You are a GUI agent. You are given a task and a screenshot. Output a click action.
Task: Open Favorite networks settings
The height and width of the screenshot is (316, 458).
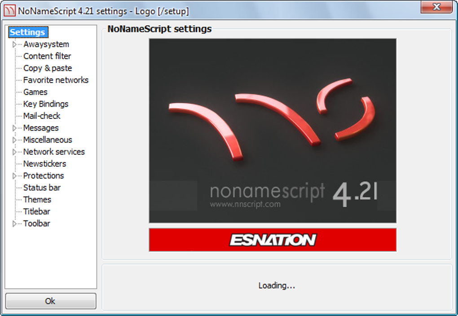pos(56,80)
